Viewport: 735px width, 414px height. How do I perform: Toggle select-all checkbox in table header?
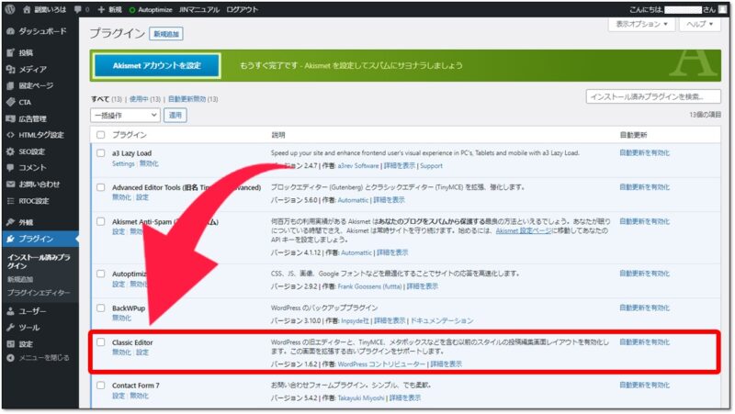101,135
